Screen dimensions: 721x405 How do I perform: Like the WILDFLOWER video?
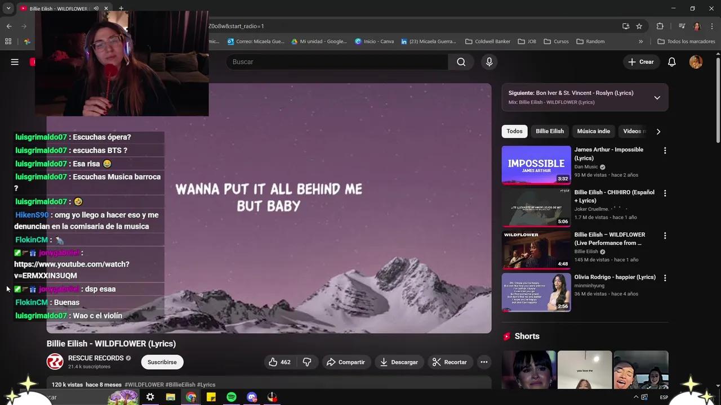pos(279,362)
